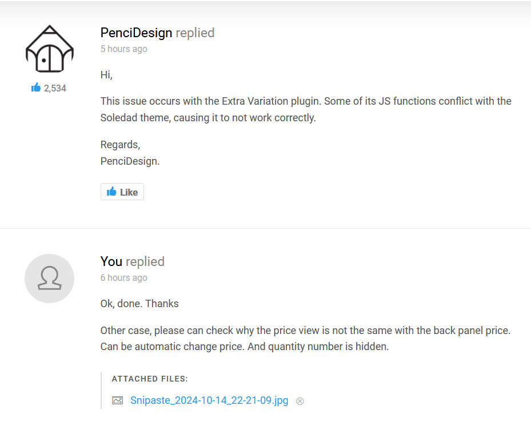This screenshot has width=531, height=425.
Task: Open the PenciDesign author name
Action: tap(136, 33)
